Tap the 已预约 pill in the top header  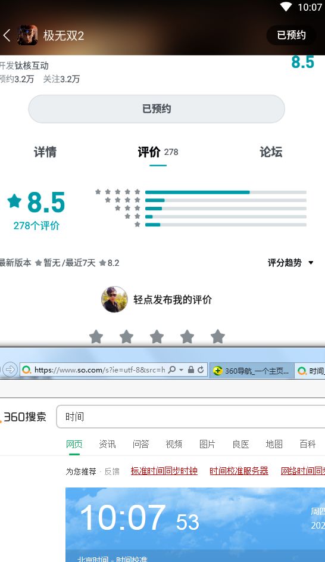(x=291, y=35)
